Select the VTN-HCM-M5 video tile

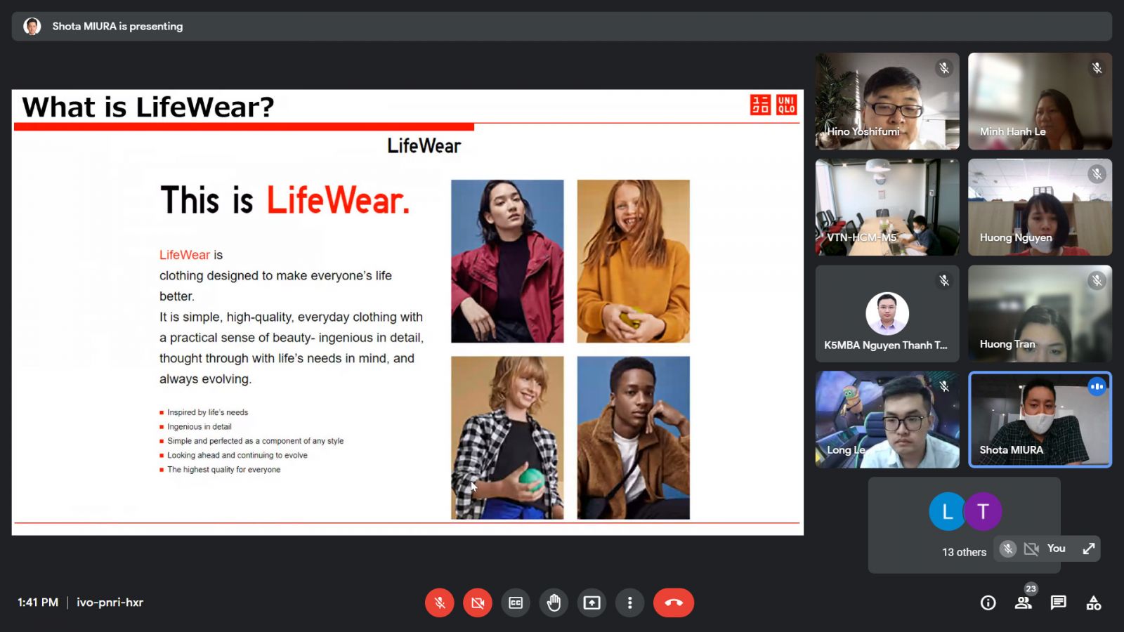tap(887, 207)
